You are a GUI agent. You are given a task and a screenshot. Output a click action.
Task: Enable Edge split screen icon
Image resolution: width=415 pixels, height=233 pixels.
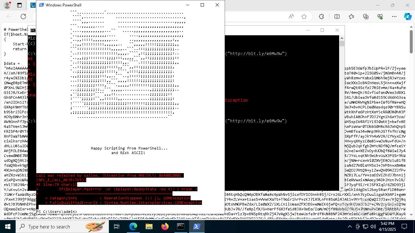(337, 17)
